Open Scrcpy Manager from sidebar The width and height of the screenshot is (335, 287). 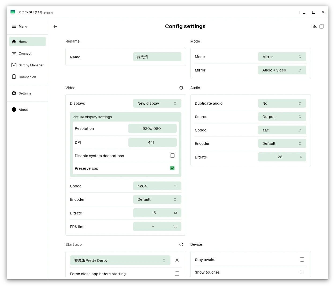click(27, 65)
